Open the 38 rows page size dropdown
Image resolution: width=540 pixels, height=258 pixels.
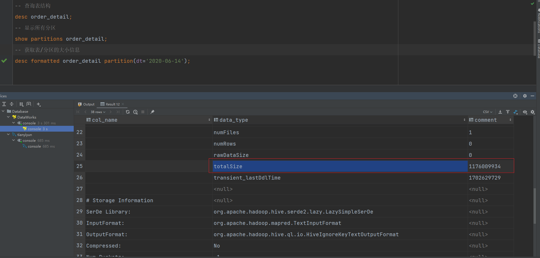click(x=98, y=112)
